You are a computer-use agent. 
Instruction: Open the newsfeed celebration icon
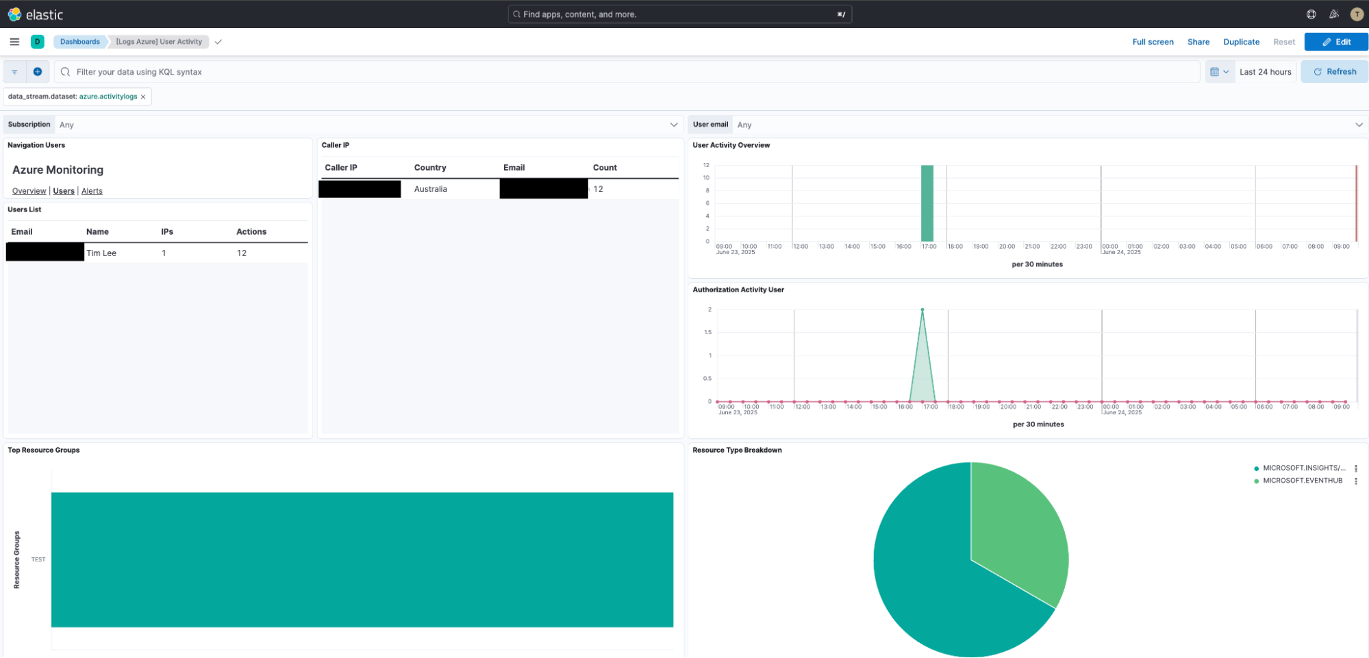pyautogui.click(x=1334, y=14)
